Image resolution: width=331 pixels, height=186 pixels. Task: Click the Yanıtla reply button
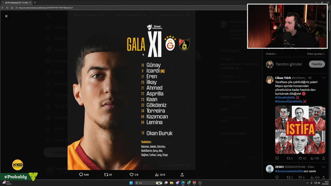(x=317, y=64)
